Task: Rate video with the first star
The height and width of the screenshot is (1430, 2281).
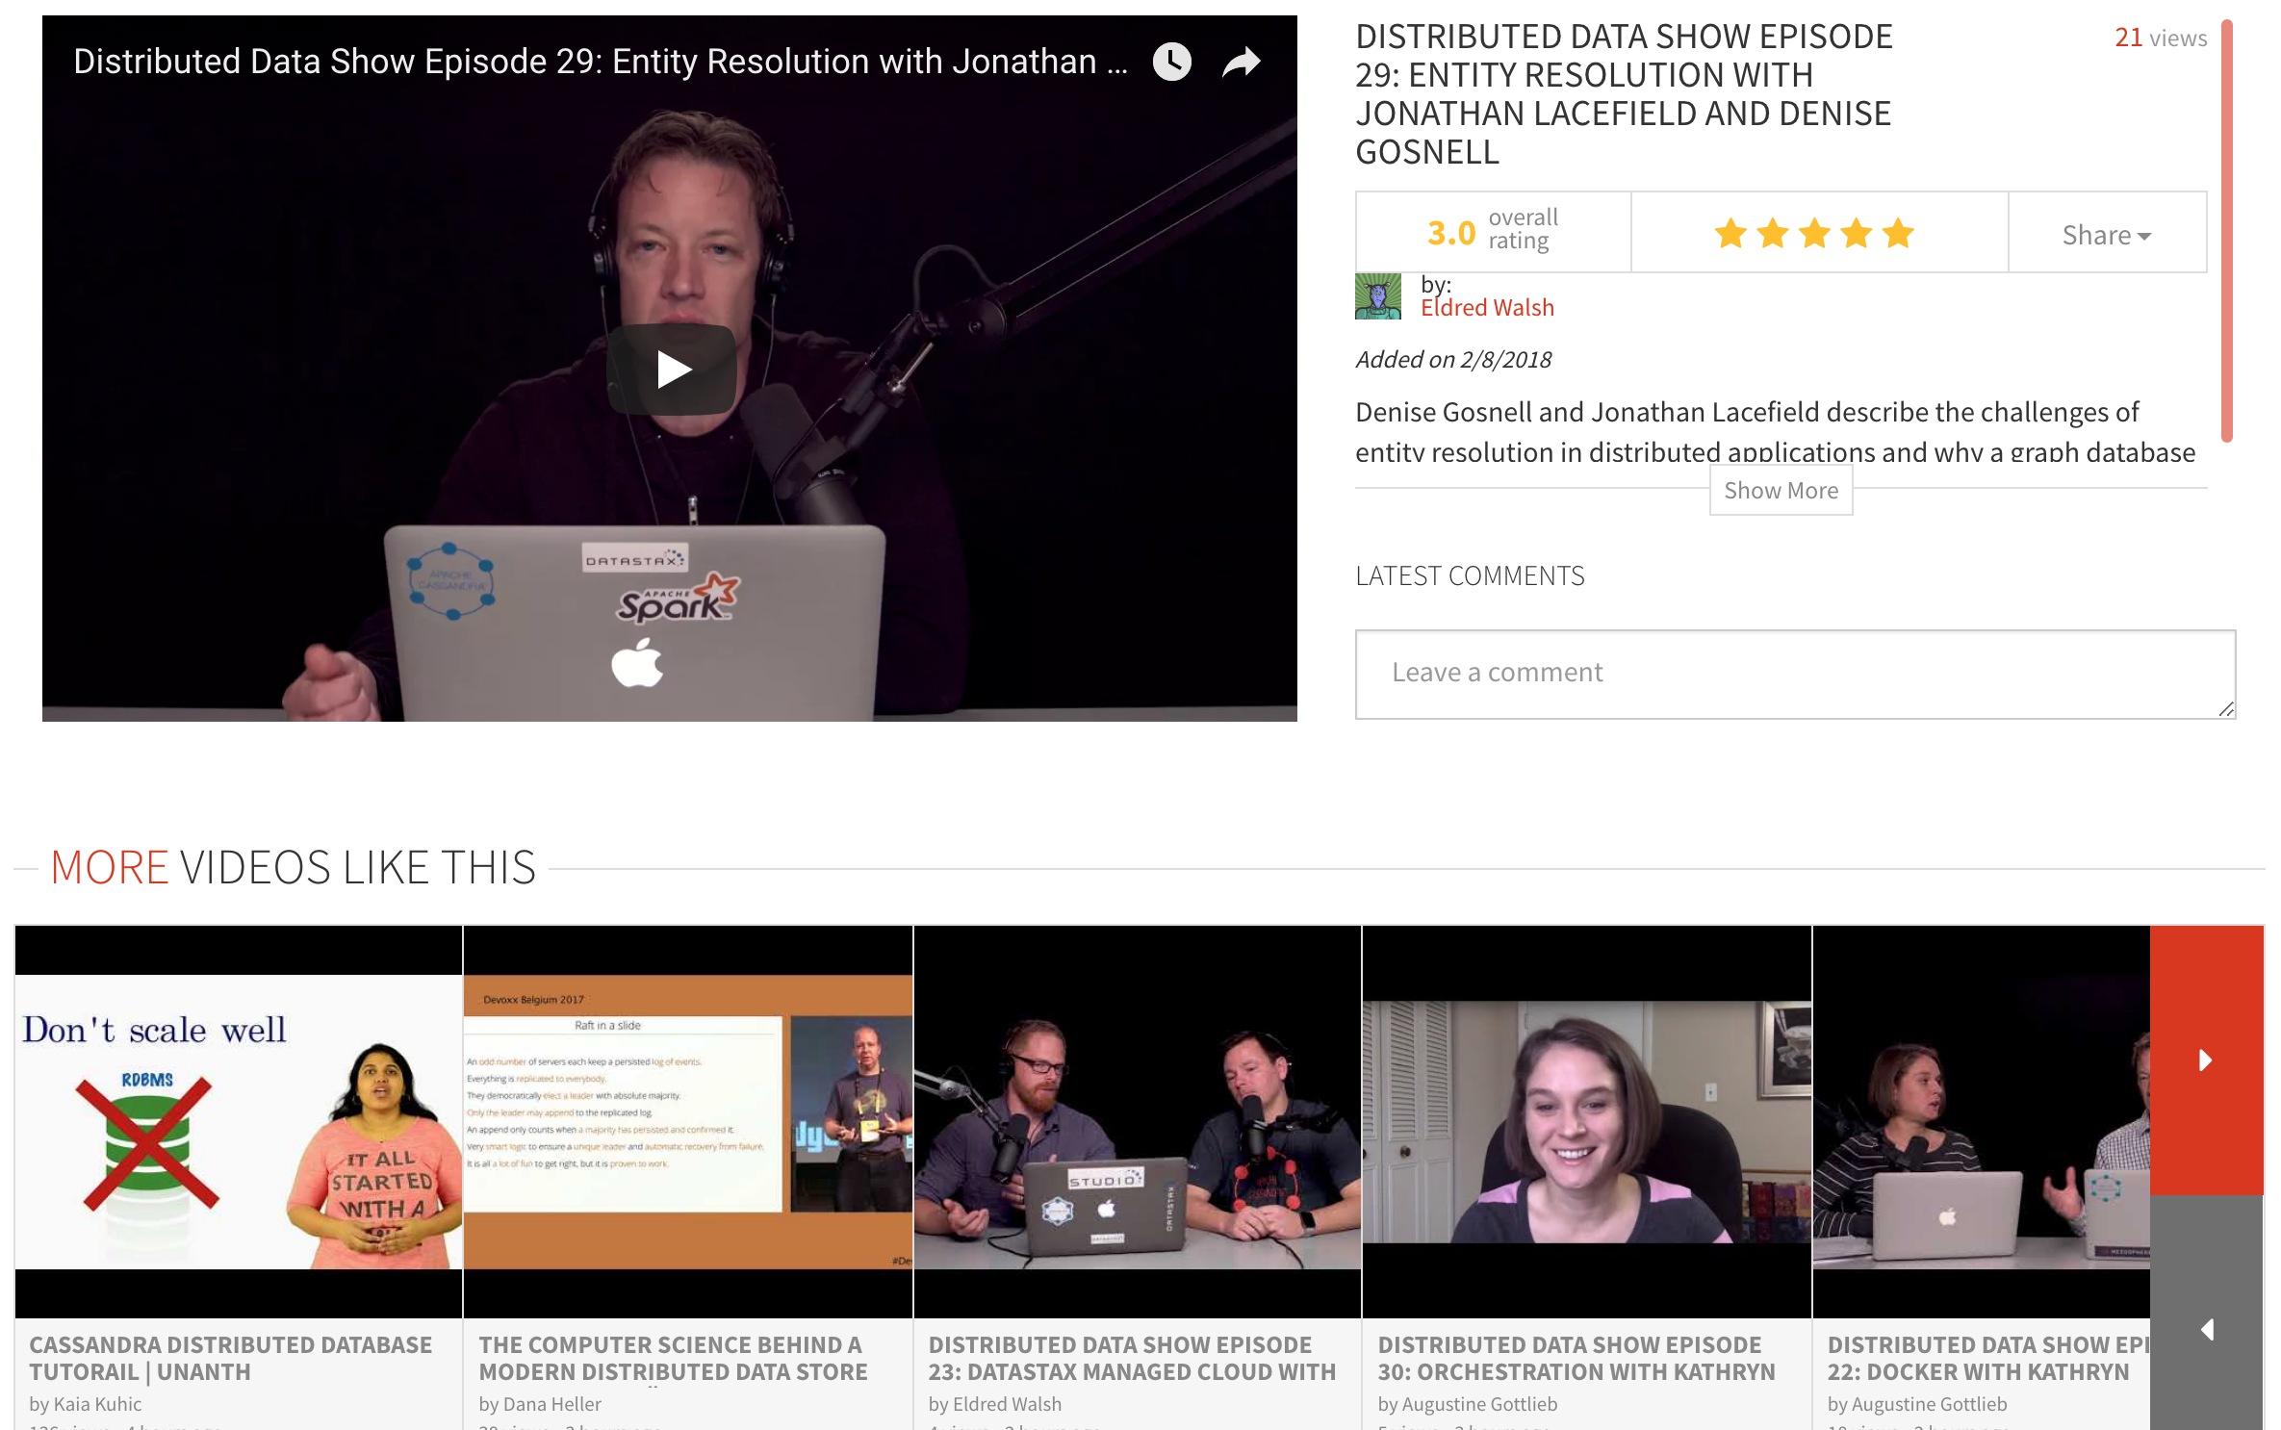Action: pos(1730,233)
